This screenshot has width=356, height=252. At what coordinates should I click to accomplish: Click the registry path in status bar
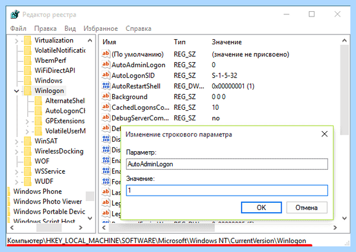[157, 240]
